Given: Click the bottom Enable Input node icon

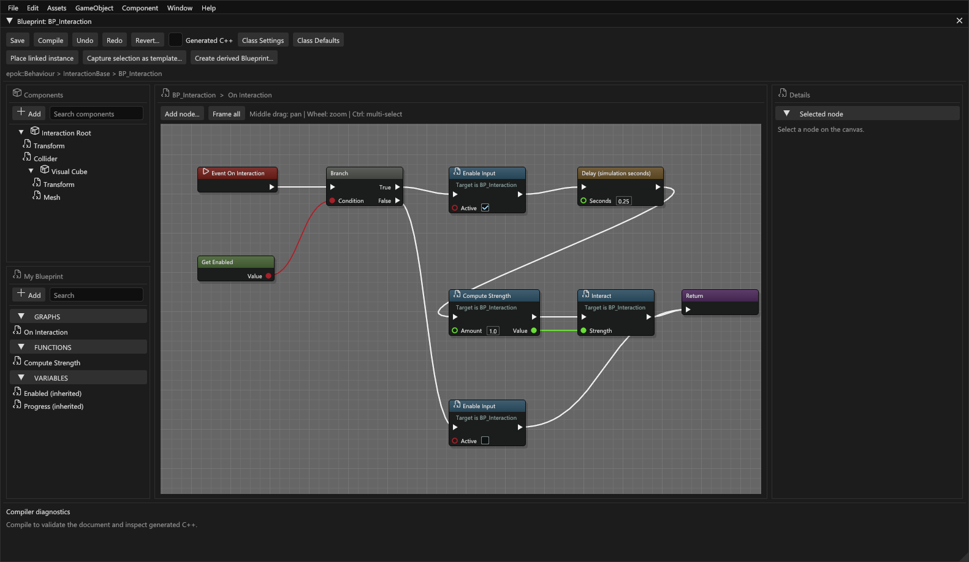Looking at the screenshot, I should coord(457,405).
